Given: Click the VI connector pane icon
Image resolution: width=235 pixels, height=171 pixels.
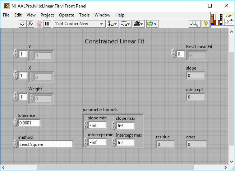Looking at the screenshot, I should [x=216, y=20].
